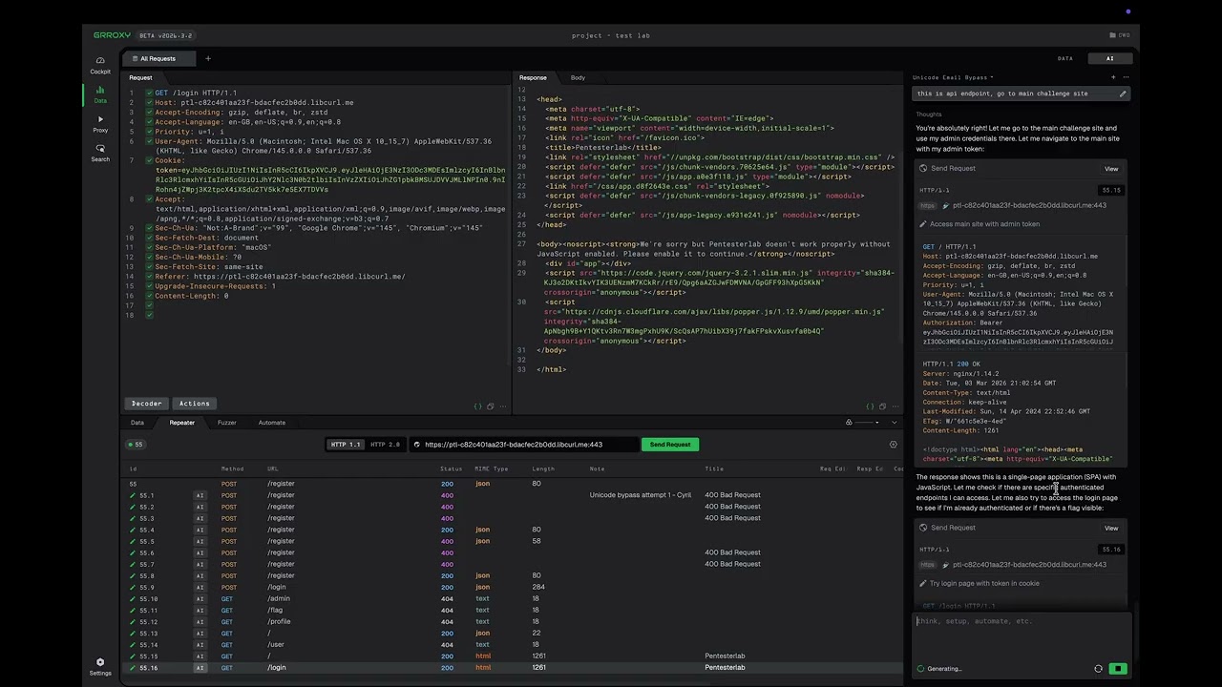The image size is (1222, 687).
Task: Click the layout icon above the table
Action: pos(849,422)
